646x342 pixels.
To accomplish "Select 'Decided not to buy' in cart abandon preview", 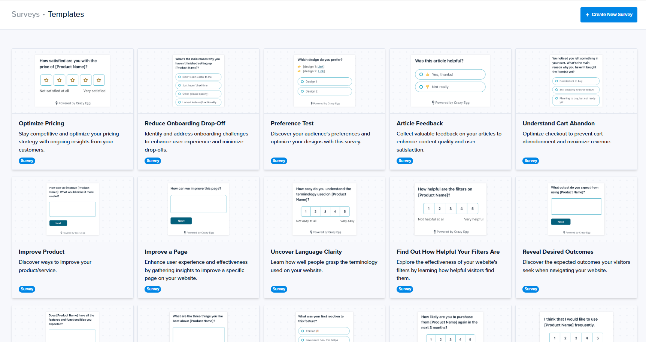I will [576, 81].
